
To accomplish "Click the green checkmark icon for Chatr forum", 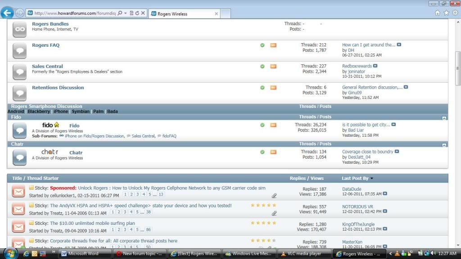I will point(262,152).
